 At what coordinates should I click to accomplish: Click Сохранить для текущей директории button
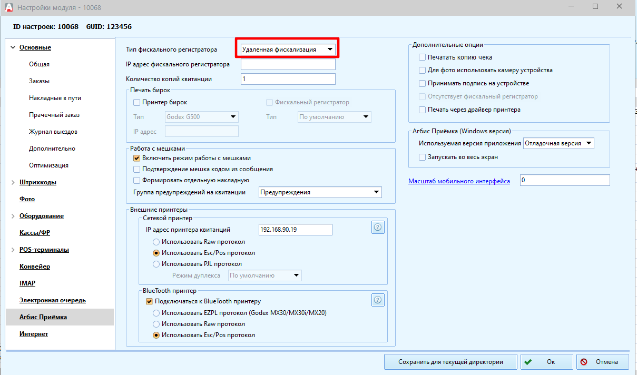click(x=450, y=362)
